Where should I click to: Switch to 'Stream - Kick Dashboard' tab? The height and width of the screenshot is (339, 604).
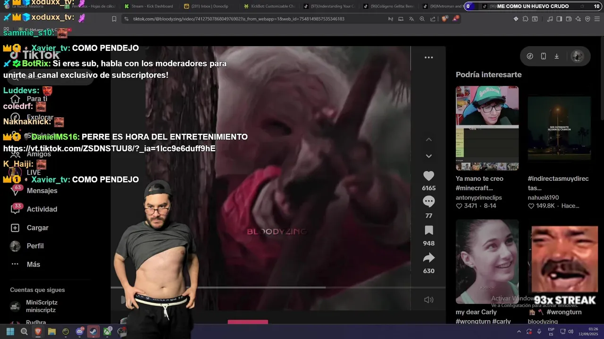(x=149, y=6)
